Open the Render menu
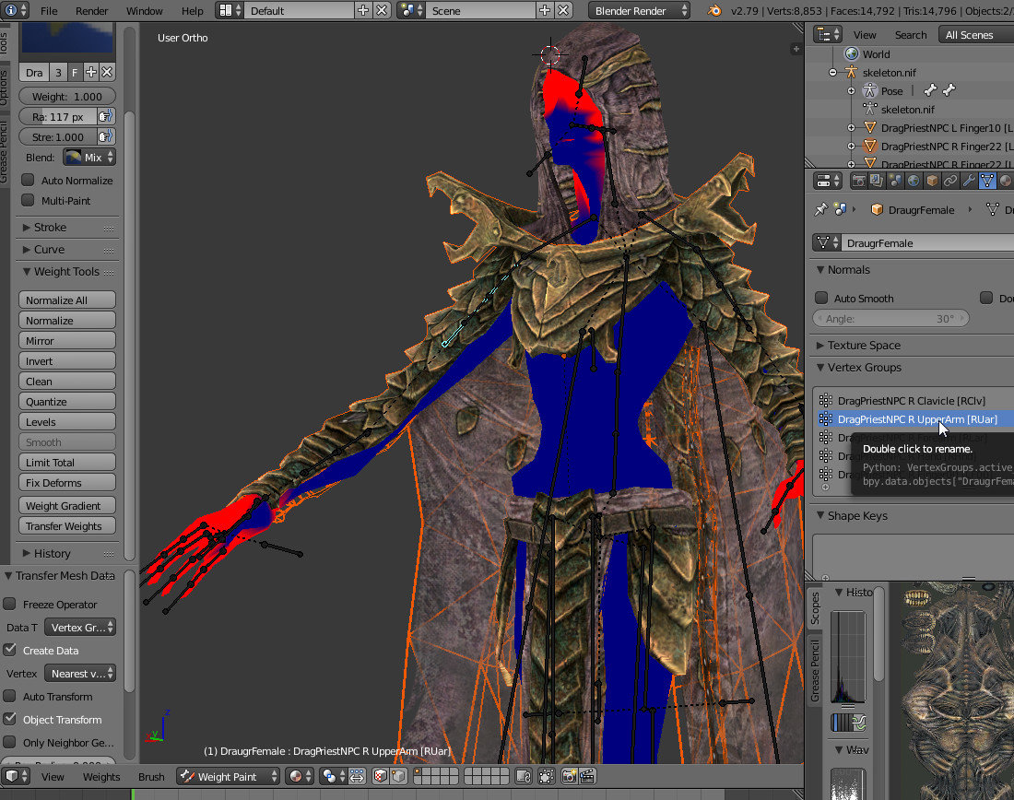 92,10
